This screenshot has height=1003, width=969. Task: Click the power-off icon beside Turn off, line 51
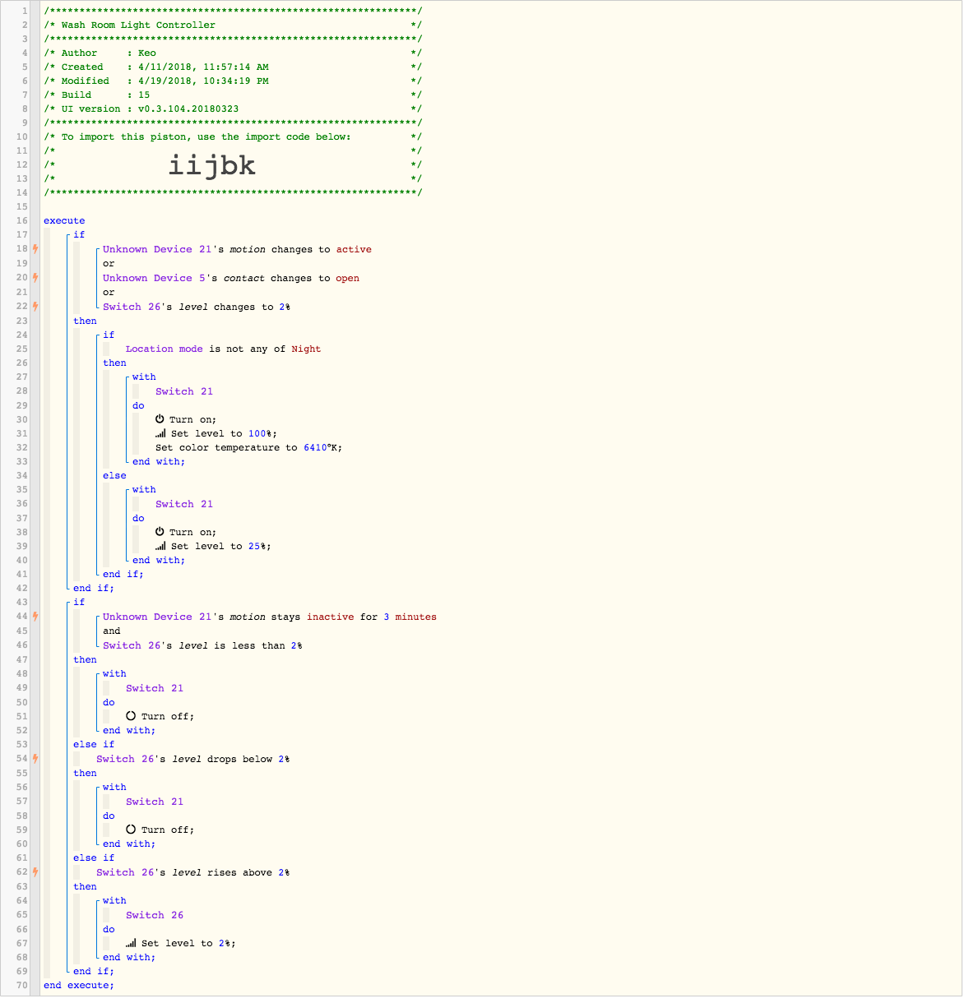pos(131,716)
